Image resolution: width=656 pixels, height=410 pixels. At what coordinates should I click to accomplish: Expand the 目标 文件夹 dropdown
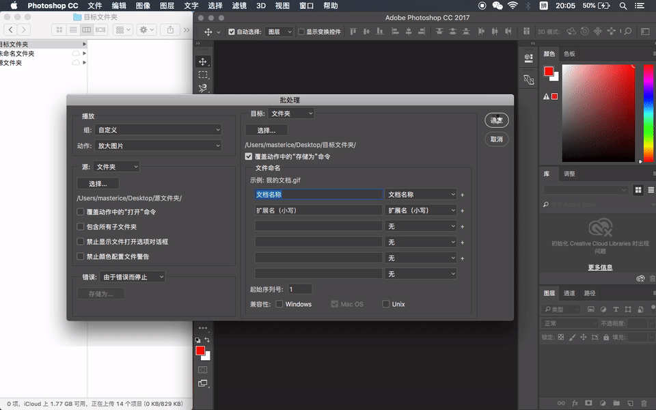click(291, 113)
